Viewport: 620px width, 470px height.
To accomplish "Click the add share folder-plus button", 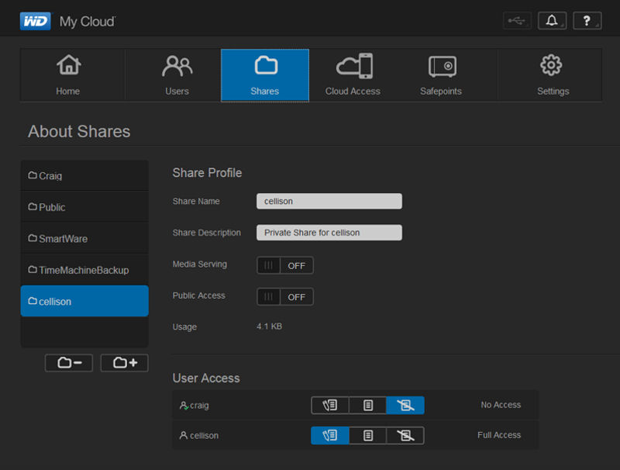I will click(125, 363).
